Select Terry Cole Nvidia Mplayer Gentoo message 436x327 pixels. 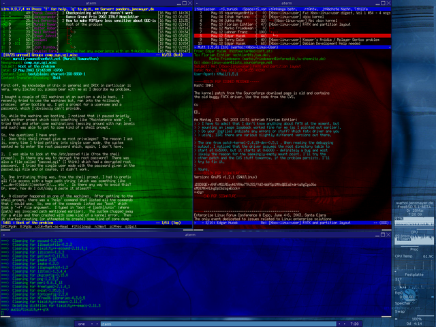click(292, 40)
